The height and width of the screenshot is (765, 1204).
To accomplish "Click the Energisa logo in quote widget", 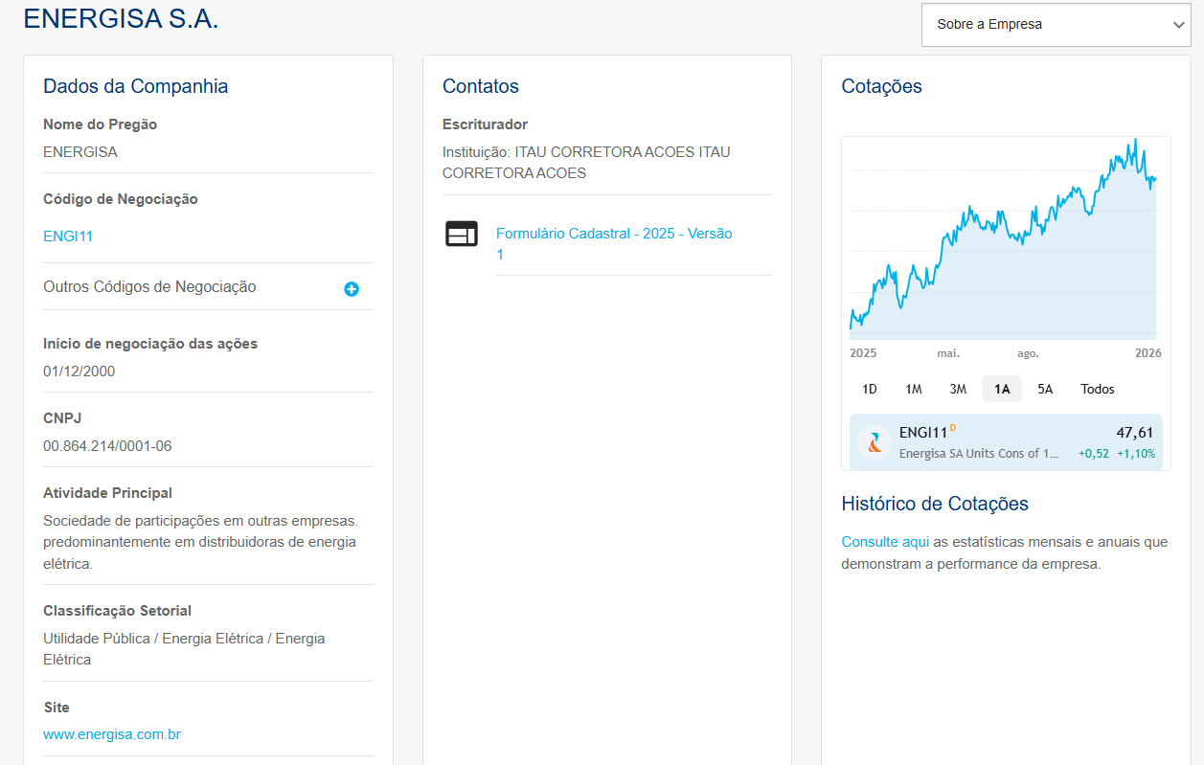I will point(875,442).
